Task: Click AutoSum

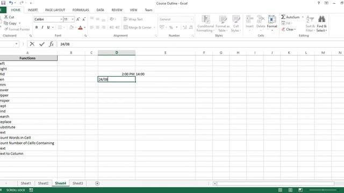Action: pos(290,17)
